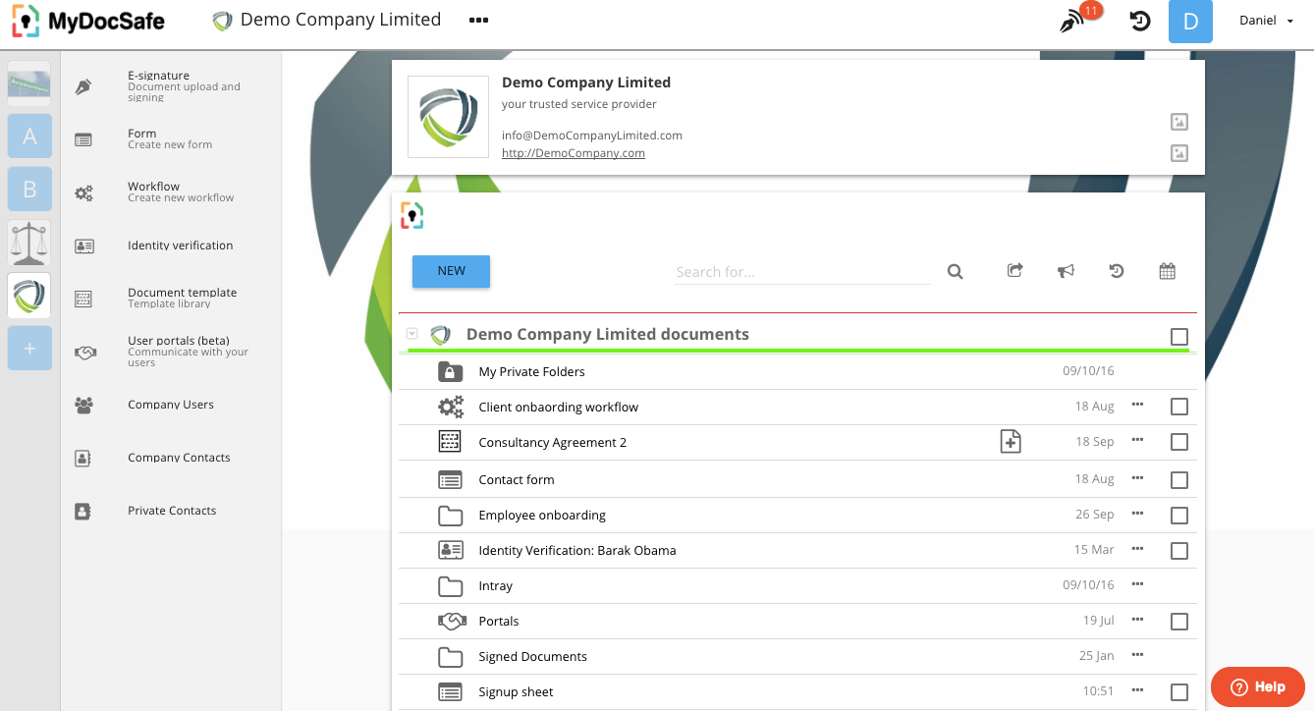Open the Daniel account dropdown

(x=1266, y=21)
